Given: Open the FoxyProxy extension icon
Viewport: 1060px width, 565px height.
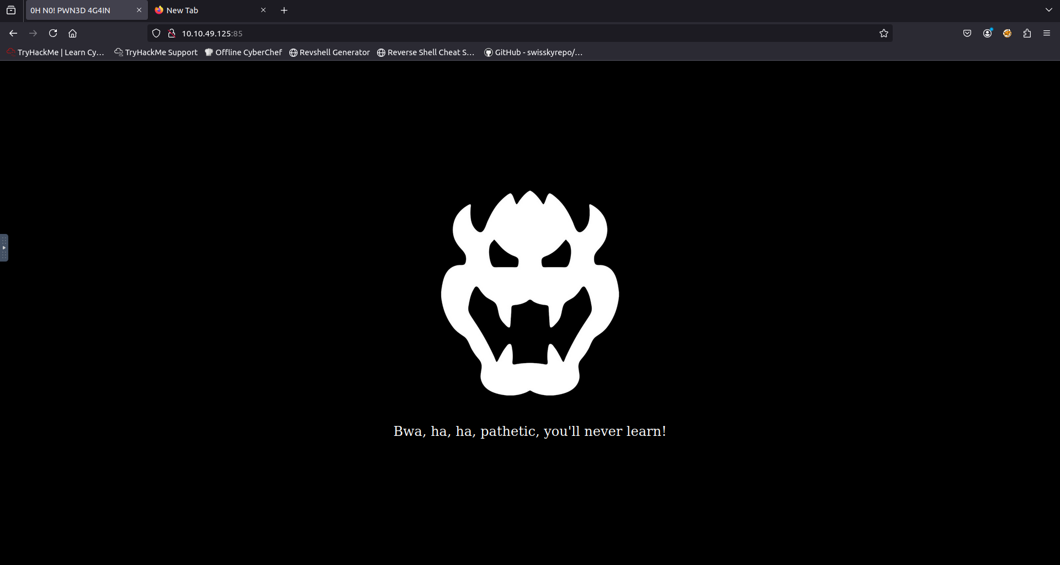Looking at the screenshot, I should tap(1007, 33).
